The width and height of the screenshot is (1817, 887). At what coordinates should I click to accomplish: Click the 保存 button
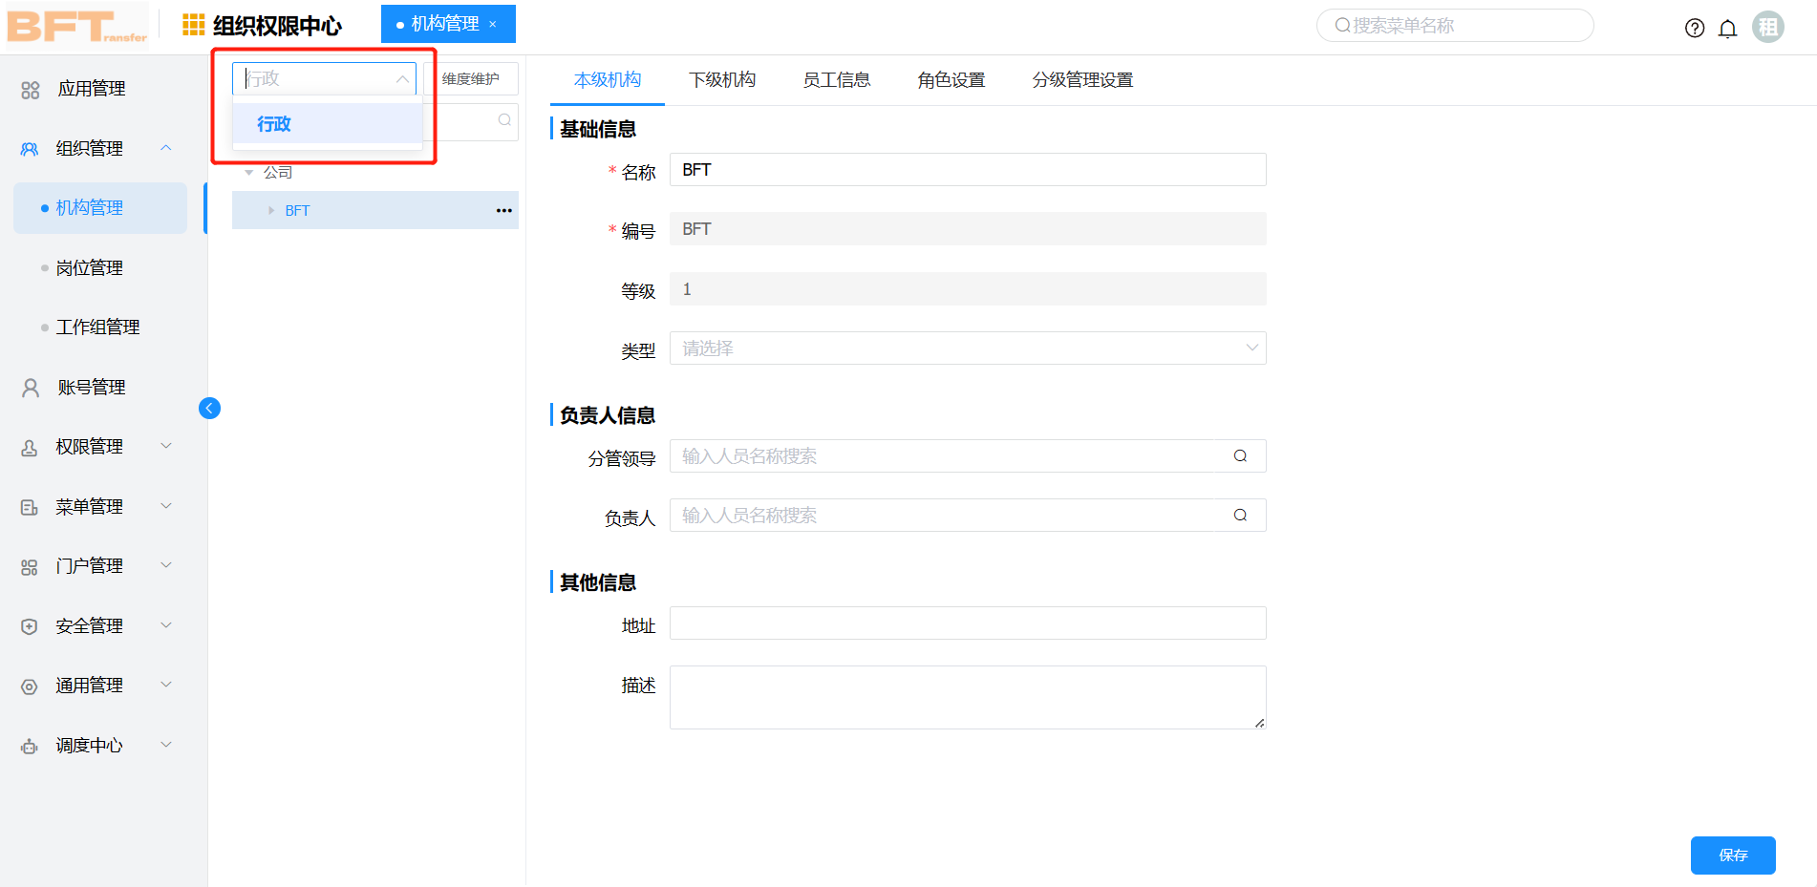tap(1732, 855)
